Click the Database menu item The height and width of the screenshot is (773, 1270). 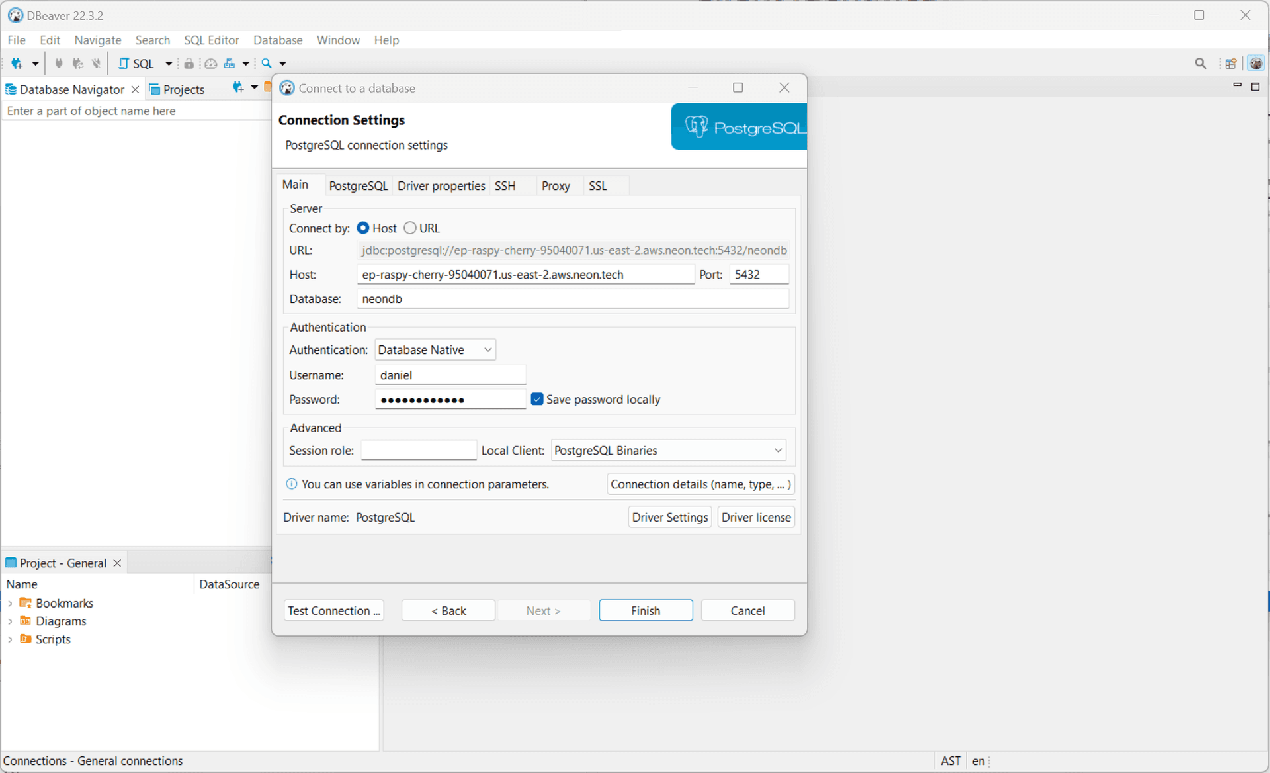point(278,40)
